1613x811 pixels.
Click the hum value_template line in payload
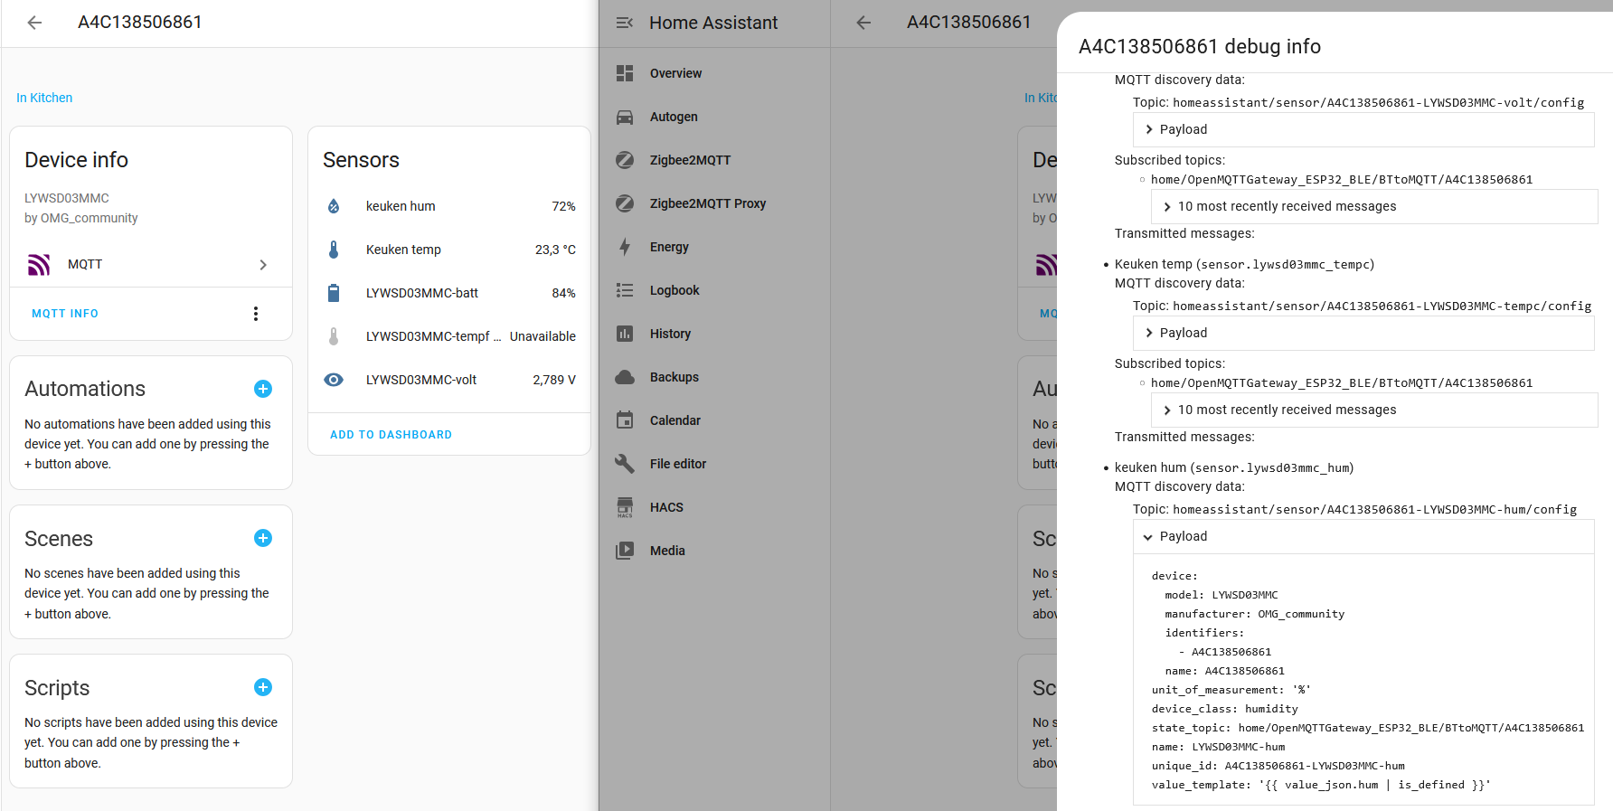[1321, 785]
